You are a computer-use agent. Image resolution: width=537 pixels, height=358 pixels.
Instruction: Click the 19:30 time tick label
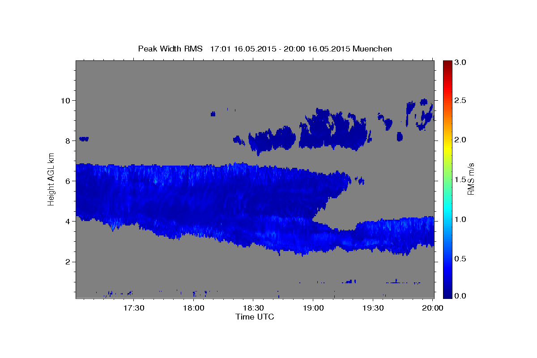tap(373, 308)
